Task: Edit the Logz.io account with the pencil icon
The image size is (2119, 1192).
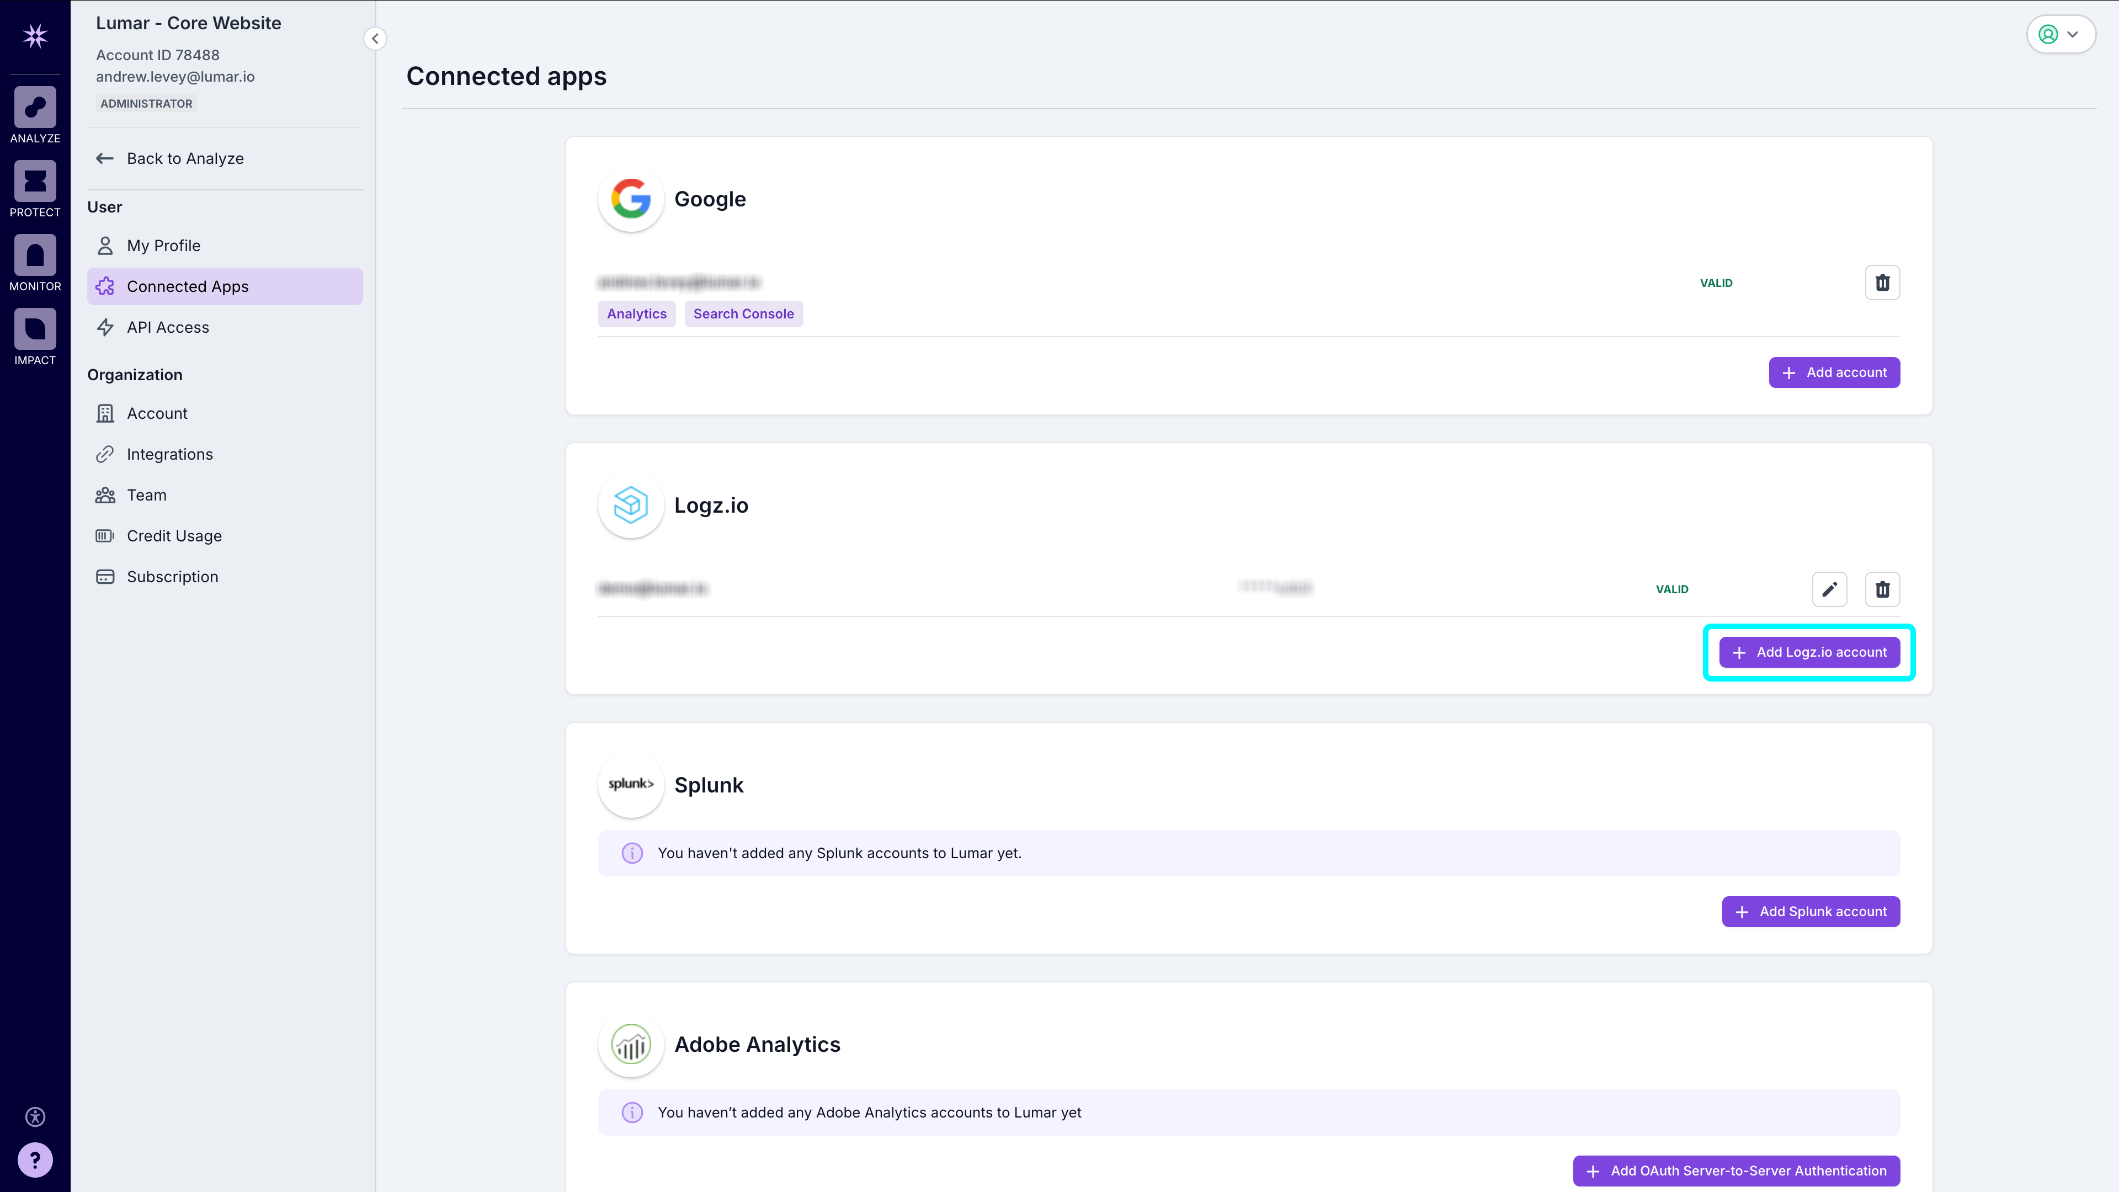Action: tap(1829, 589)
